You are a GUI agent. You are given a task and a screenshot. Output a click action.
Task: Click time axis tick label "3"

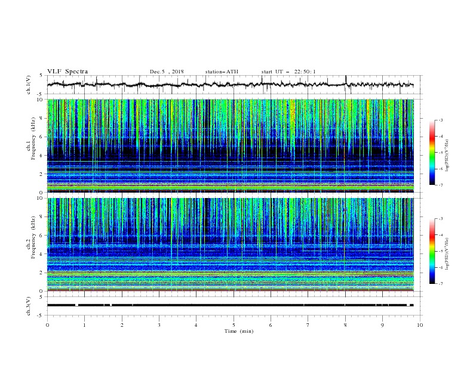tap(159, 325)
